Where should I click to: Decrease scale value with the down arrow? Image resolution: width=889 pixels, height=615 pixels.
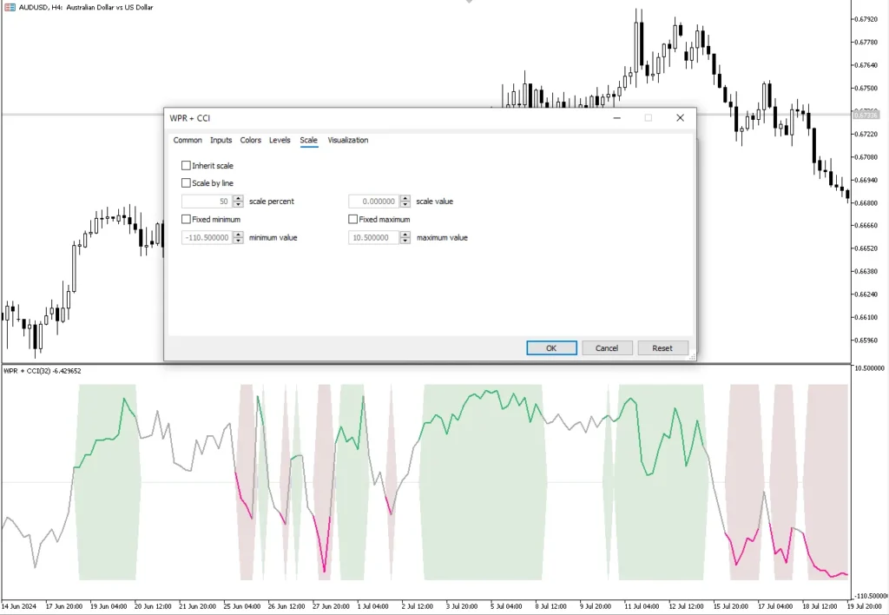pos(405,204)
